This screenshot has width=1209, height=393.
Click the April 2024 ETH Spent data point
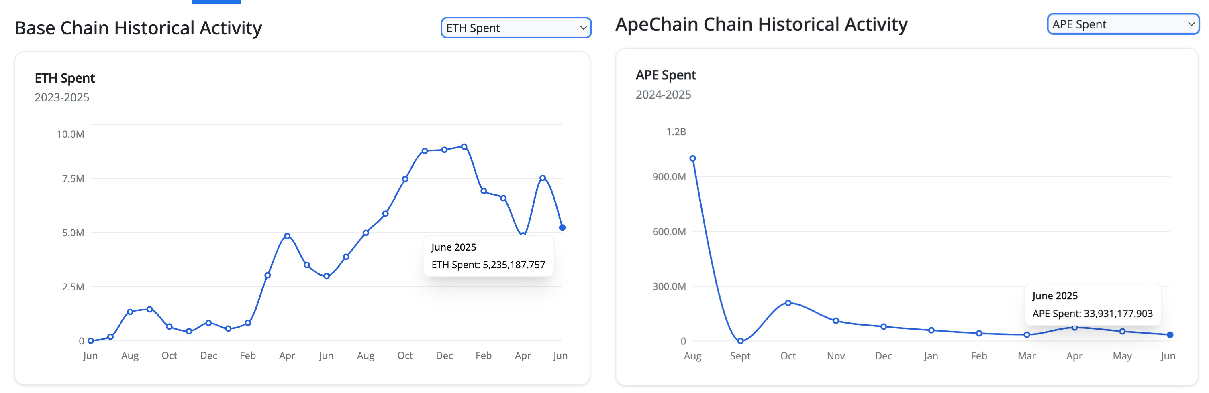287,236
